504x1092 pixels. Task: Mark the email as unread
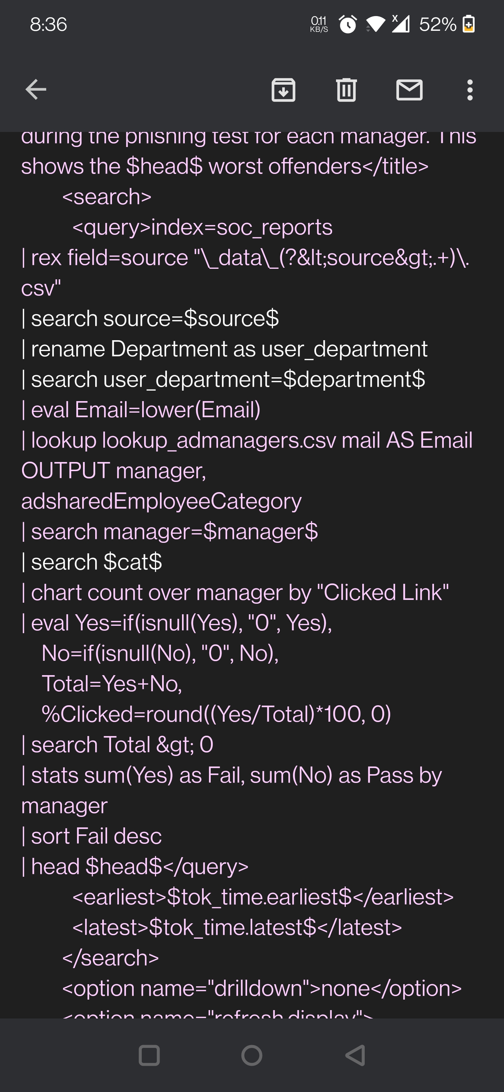pyautogui.click(x=409, y=90)
